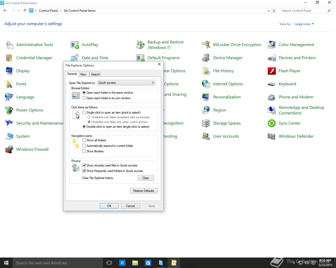This screenshot has height=268, width=336.
Task: Open the Region icon
Action: coord(206,110)
